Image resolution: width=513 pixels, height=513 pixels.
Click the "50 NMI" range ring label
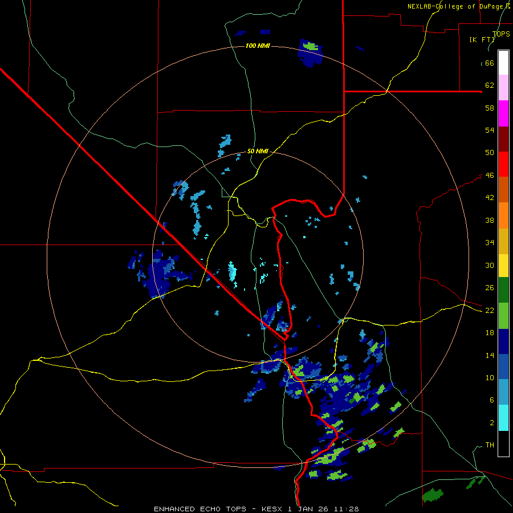[x=258, y=151]
